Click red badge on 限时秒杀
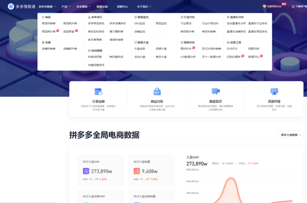This screenshot has height=203, width=307. click(194, 47)
